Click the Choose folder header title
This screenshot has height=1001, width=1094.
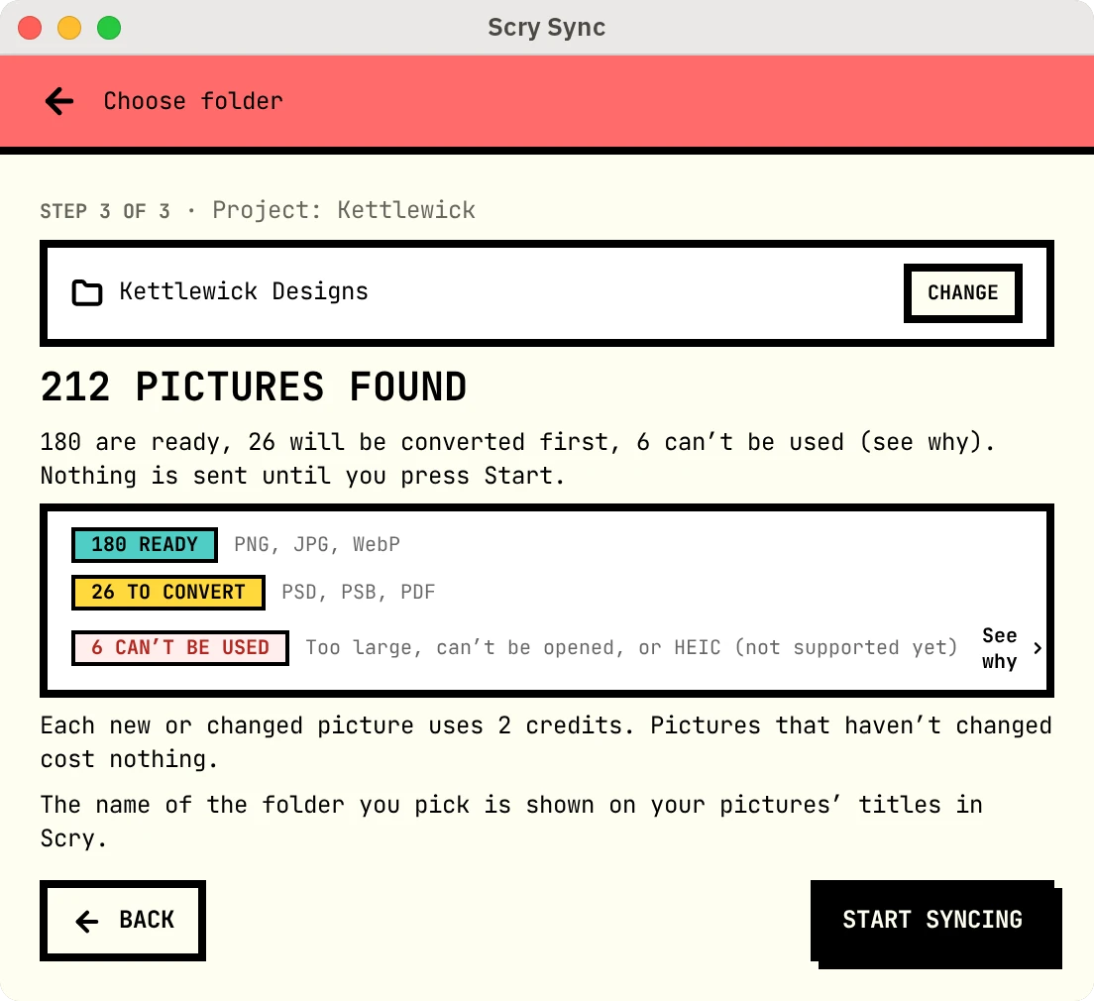coord(193,101)
